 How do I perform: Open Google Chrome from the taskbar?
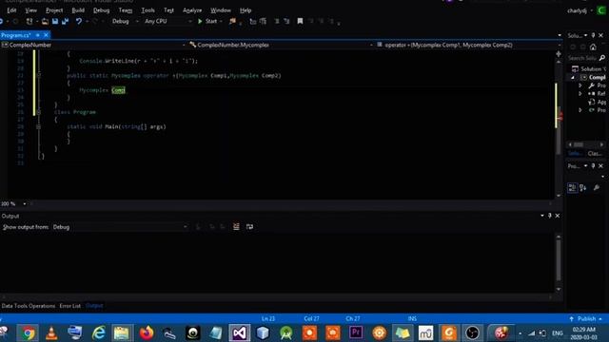pyautogui.click(x=28, y=333)
